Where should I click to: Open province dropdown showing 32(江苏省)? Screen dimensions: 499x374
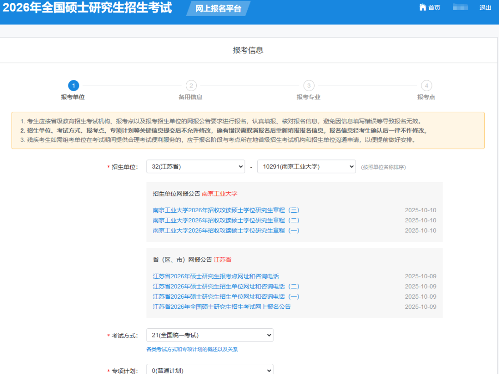tap(196, 166)
